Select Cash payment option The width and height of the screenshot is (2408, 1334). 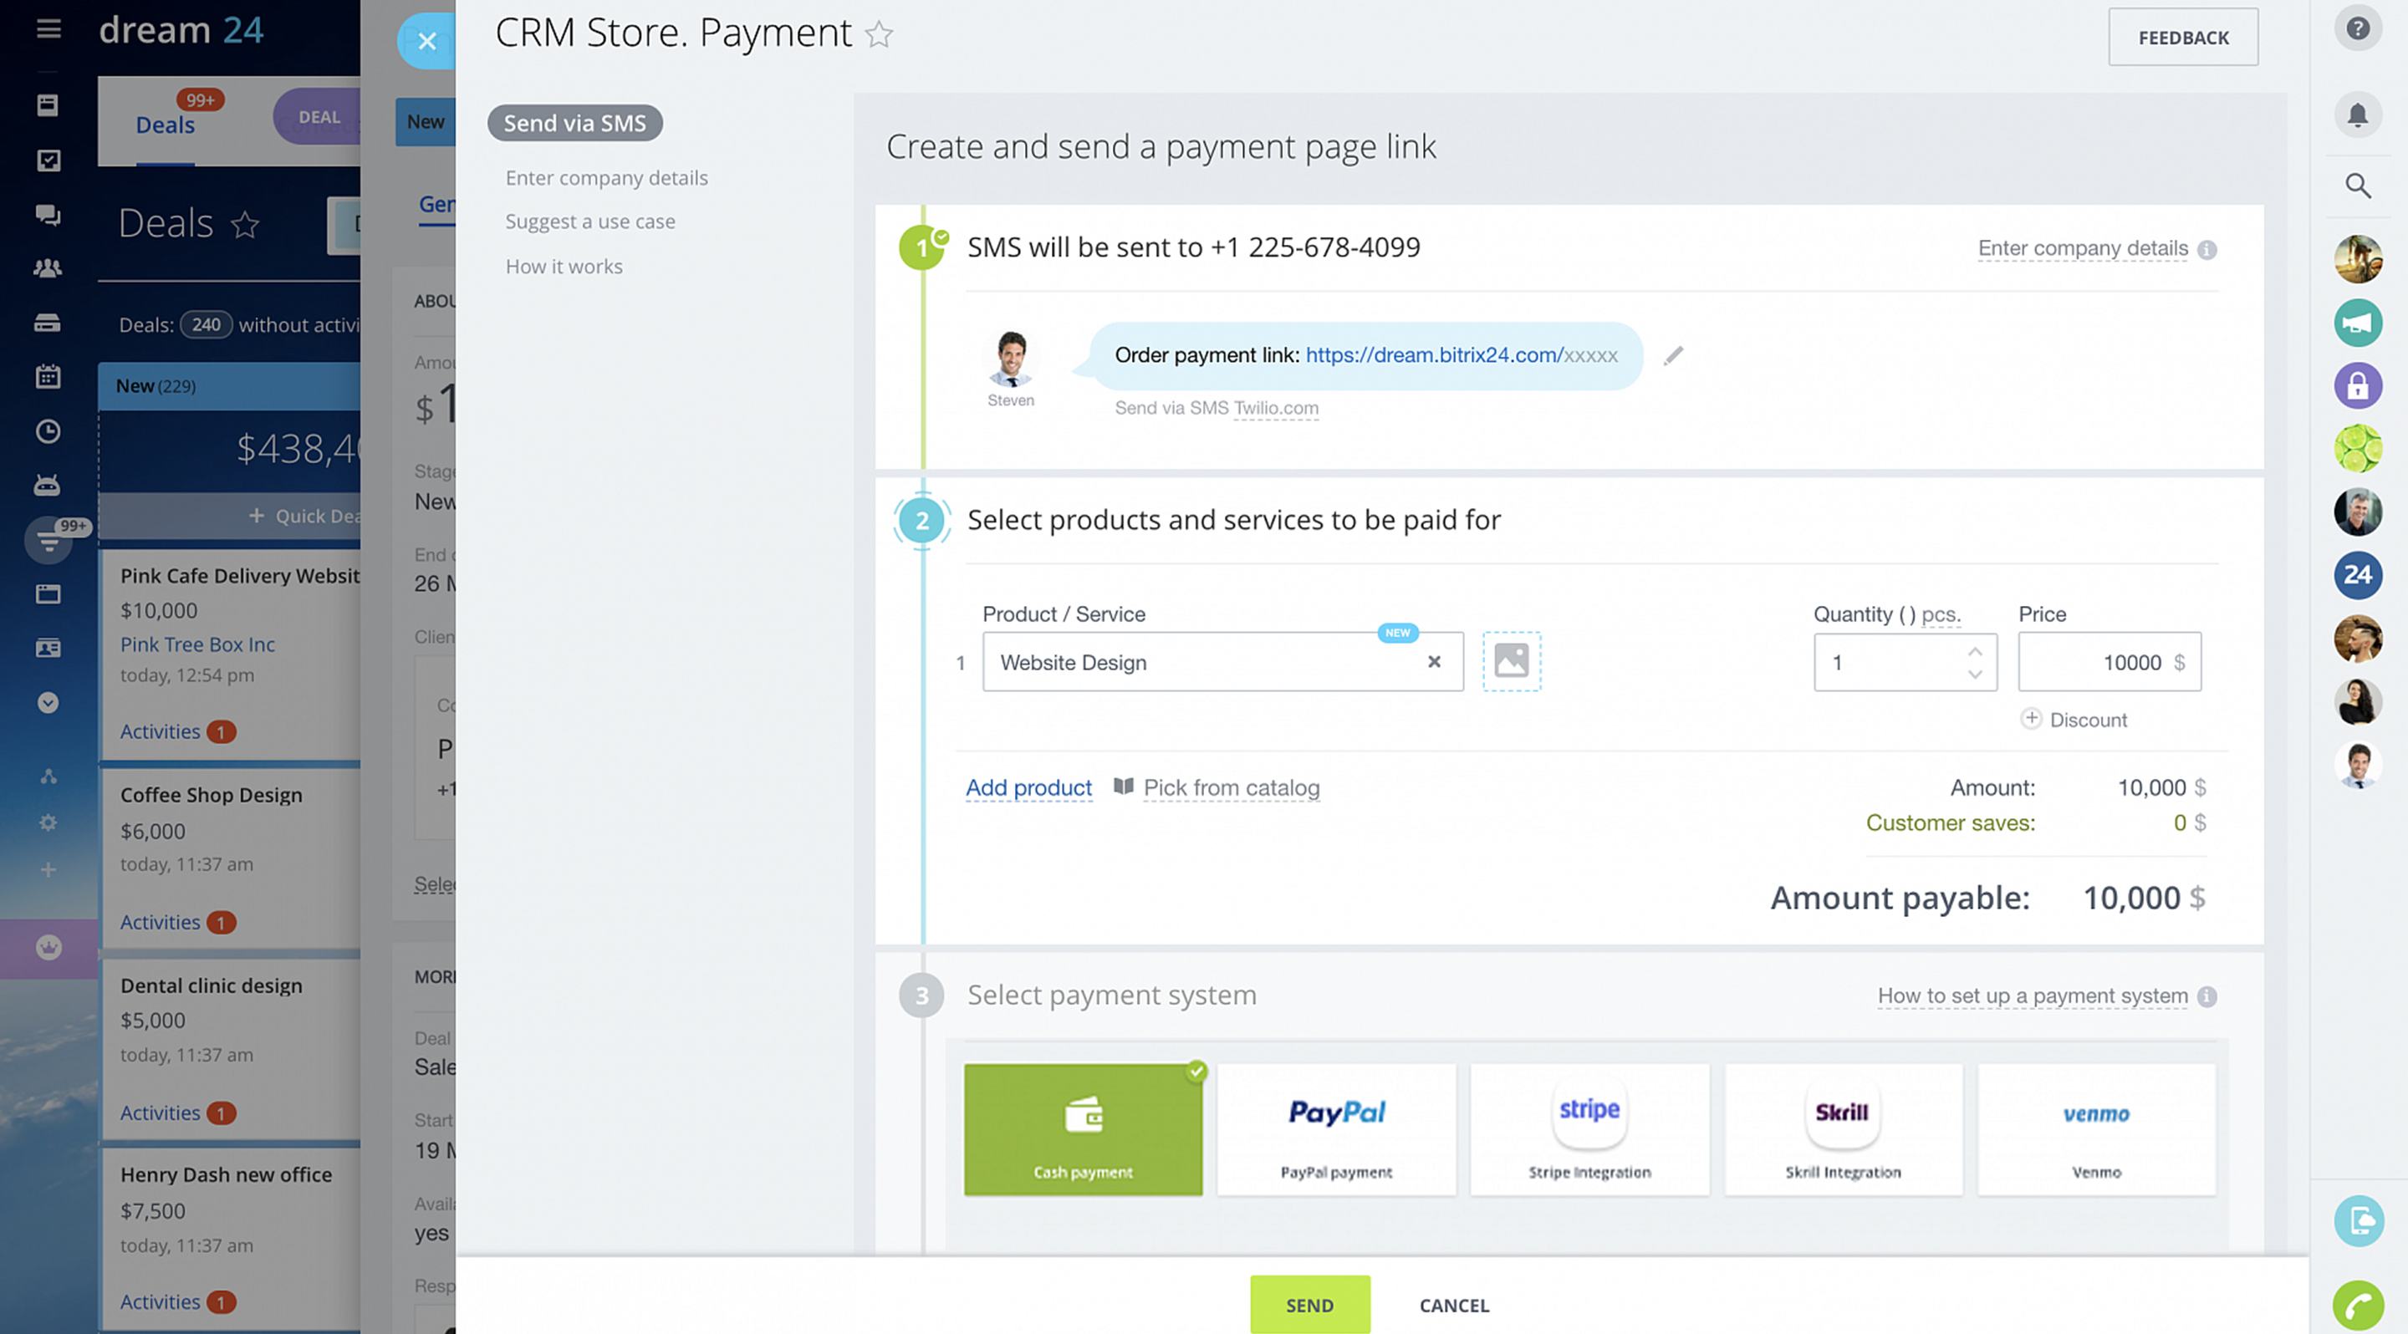tap(1083, 1128)
